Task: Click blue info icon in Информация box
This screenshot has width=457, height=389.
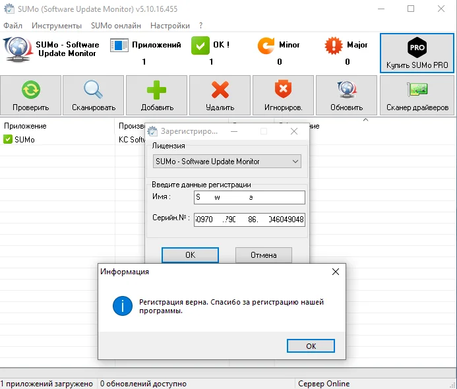Action: coord(123,306)
